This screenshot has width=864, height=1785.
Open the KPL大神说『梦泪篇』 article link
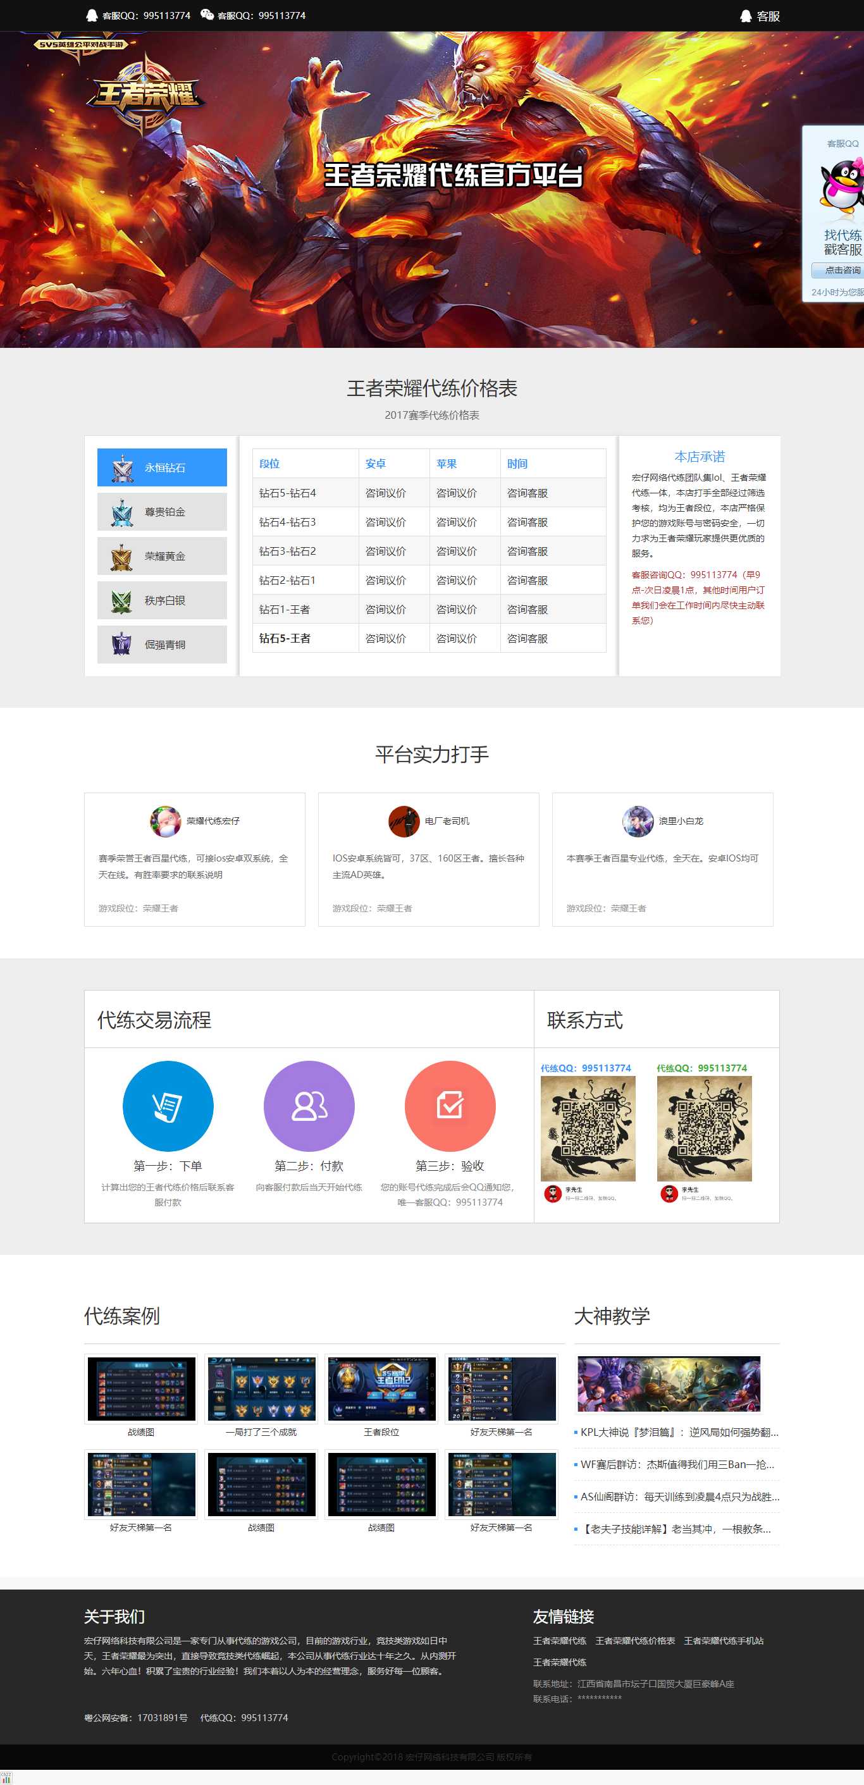tap(680, 1431)
